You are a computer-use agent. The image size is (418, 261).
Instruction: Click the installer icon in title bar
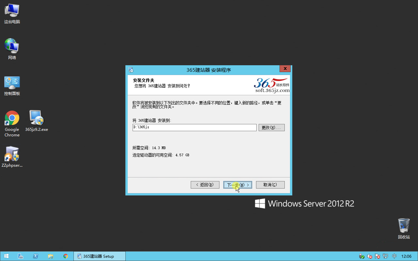click(131, 69)
